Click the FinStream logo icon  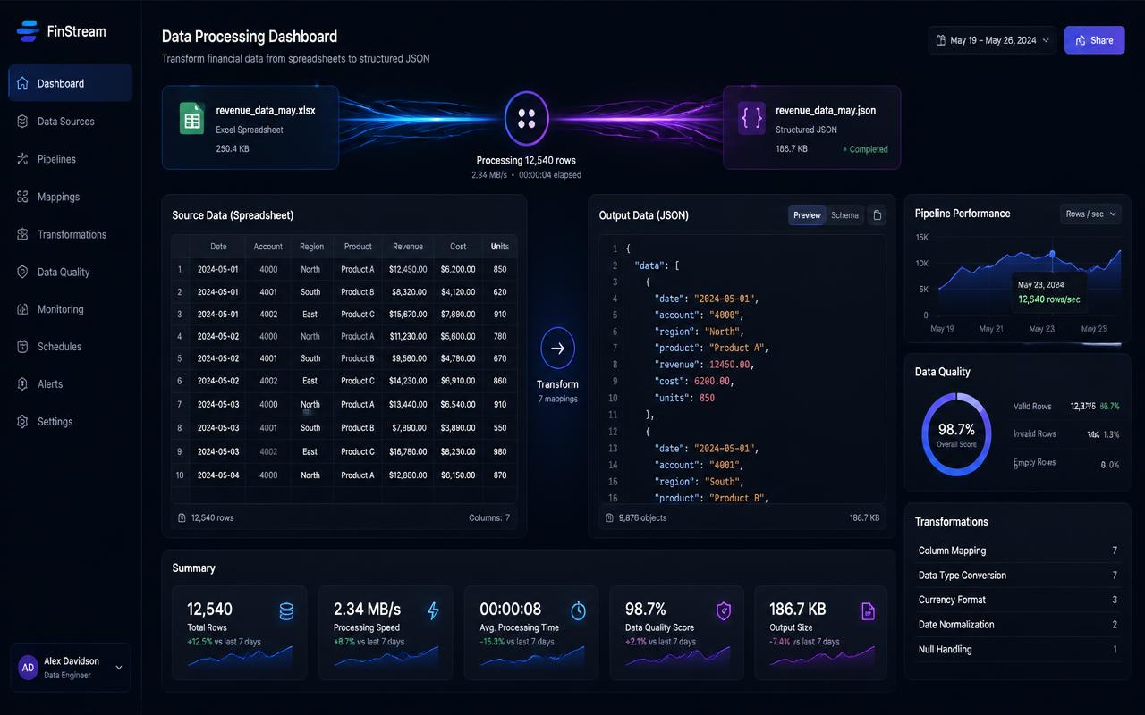point(28,31)
